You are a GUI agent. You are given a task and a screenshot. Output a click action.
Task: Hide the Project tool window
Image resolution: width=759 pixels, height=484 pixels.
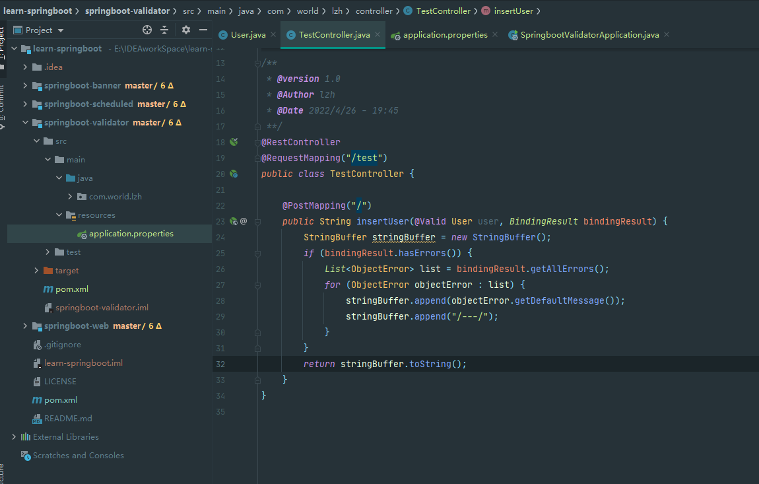click(203, 30)
